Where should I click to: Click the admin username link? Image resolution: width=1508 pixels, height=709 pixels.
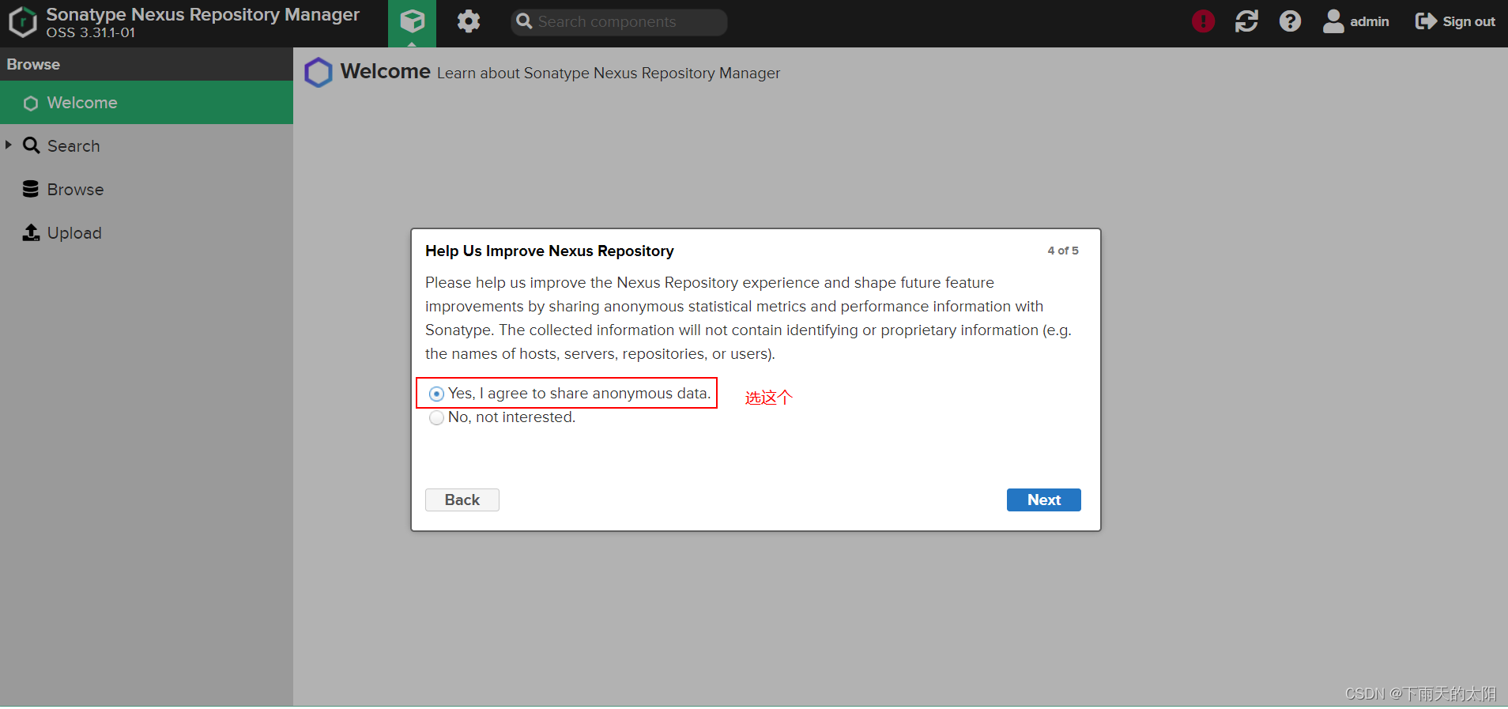(x=1369, y=21)
